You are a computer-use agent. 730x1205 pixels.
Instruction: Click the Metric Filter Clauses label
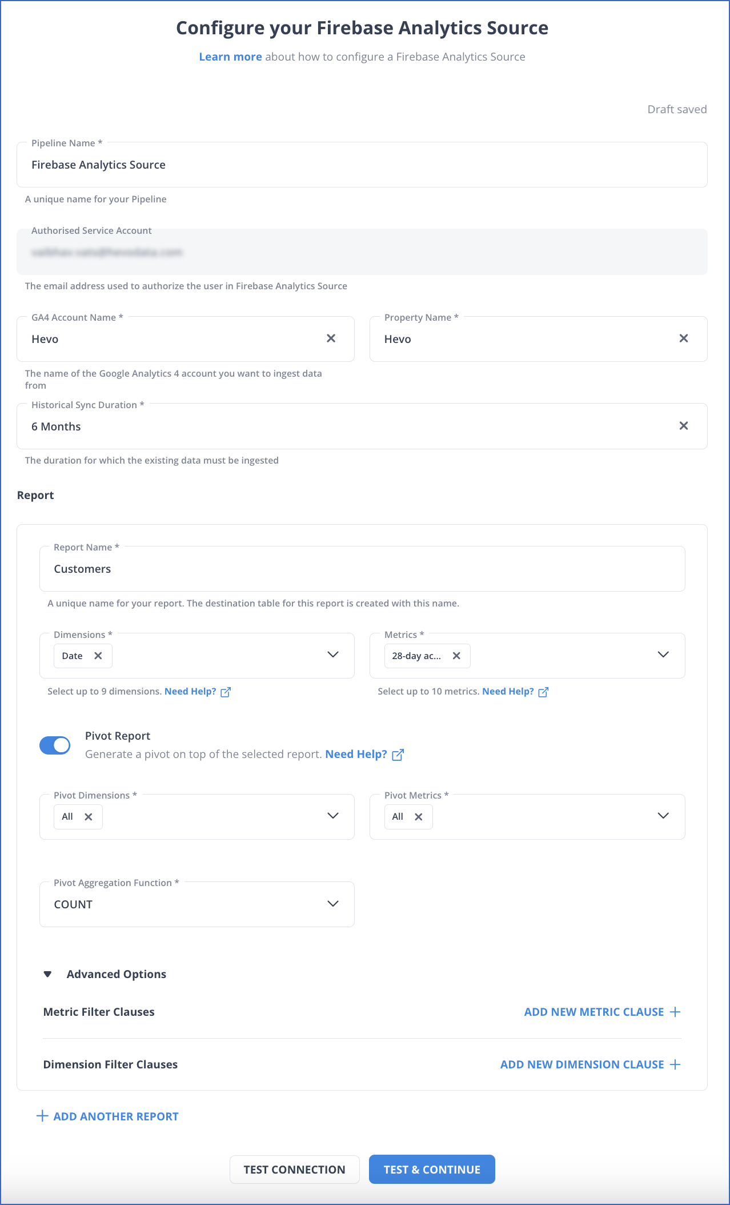pos(99,1012)
